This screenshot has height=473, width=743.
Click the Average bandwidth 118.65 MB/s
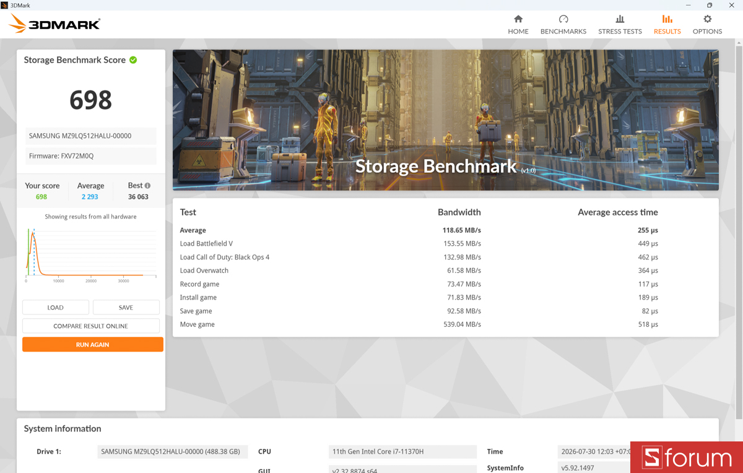tap(461, 230)
